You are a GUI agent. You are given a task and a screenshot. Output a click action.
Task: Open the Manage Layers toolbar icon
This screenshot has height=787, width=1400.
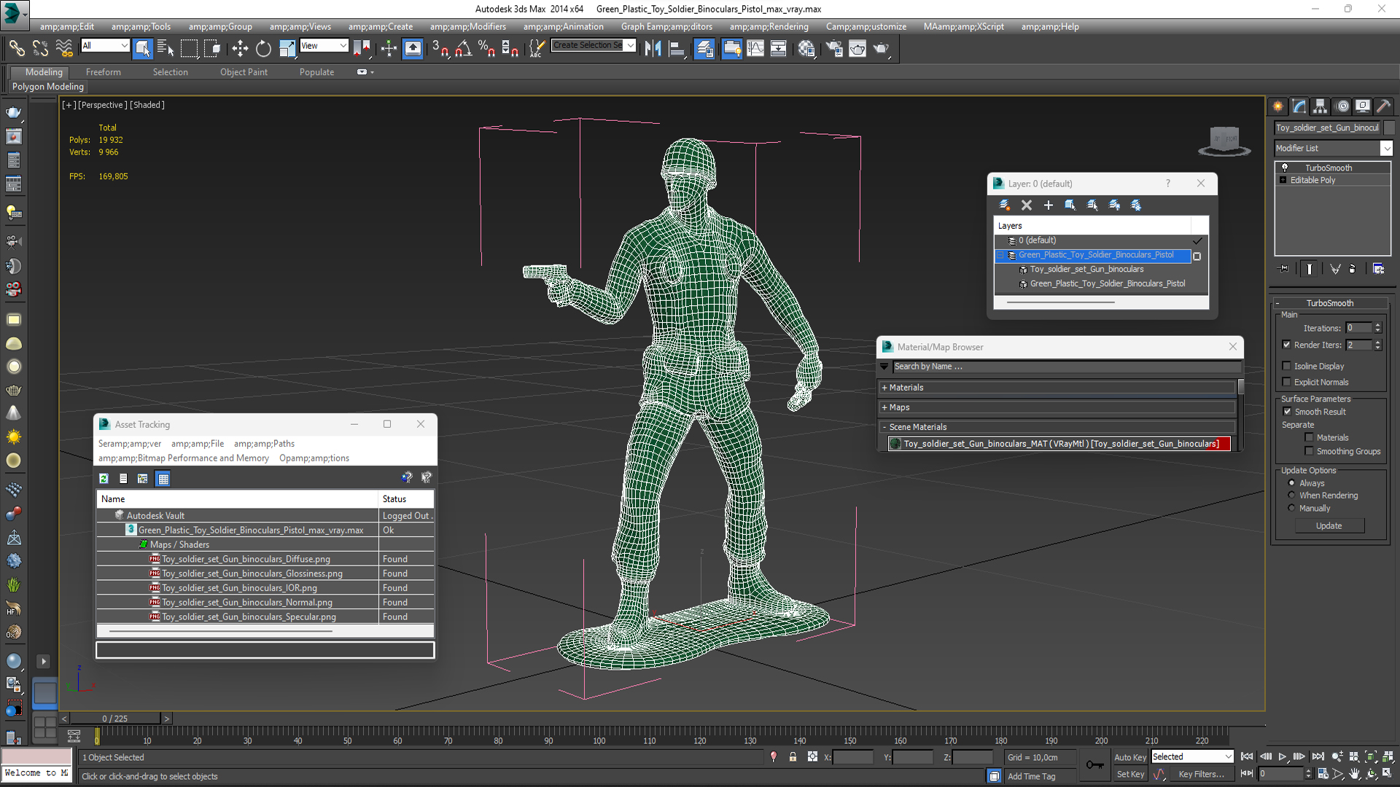[x=704, y=48]
